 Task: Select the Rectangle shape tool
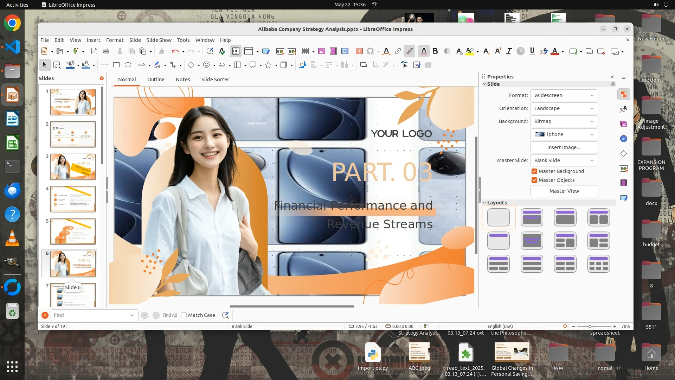coord(116,65)
